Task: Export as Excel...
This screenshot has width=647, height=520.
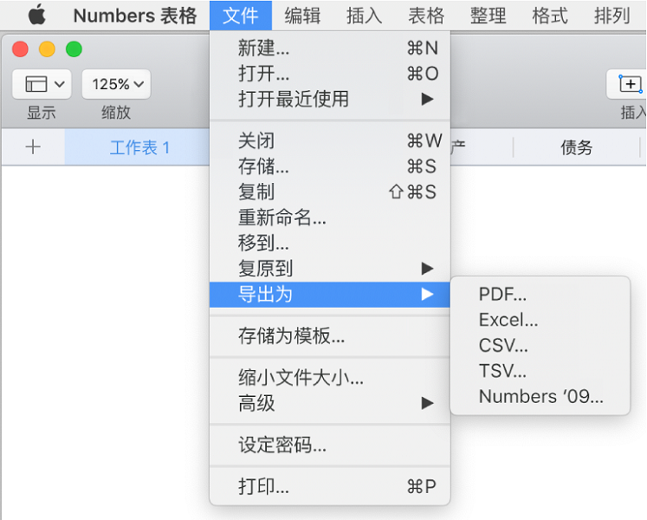Action: [540, 320]
